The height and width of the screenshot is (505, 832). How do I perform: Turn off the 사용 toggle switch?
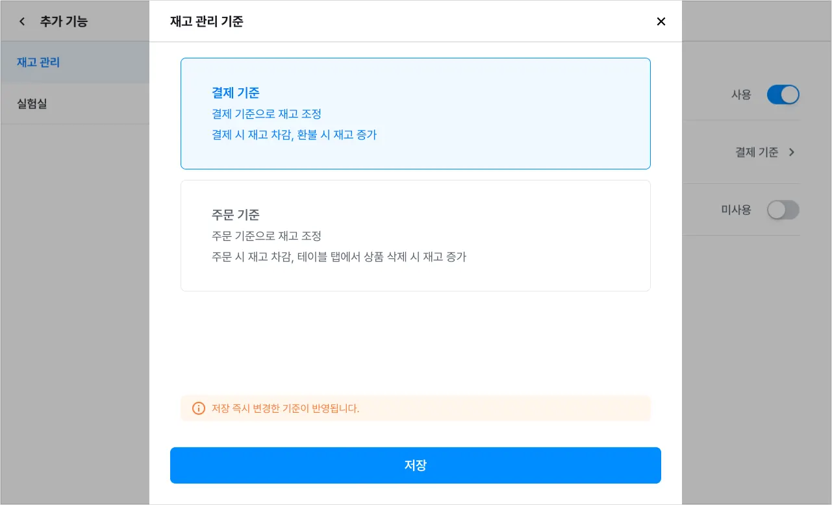783,95
